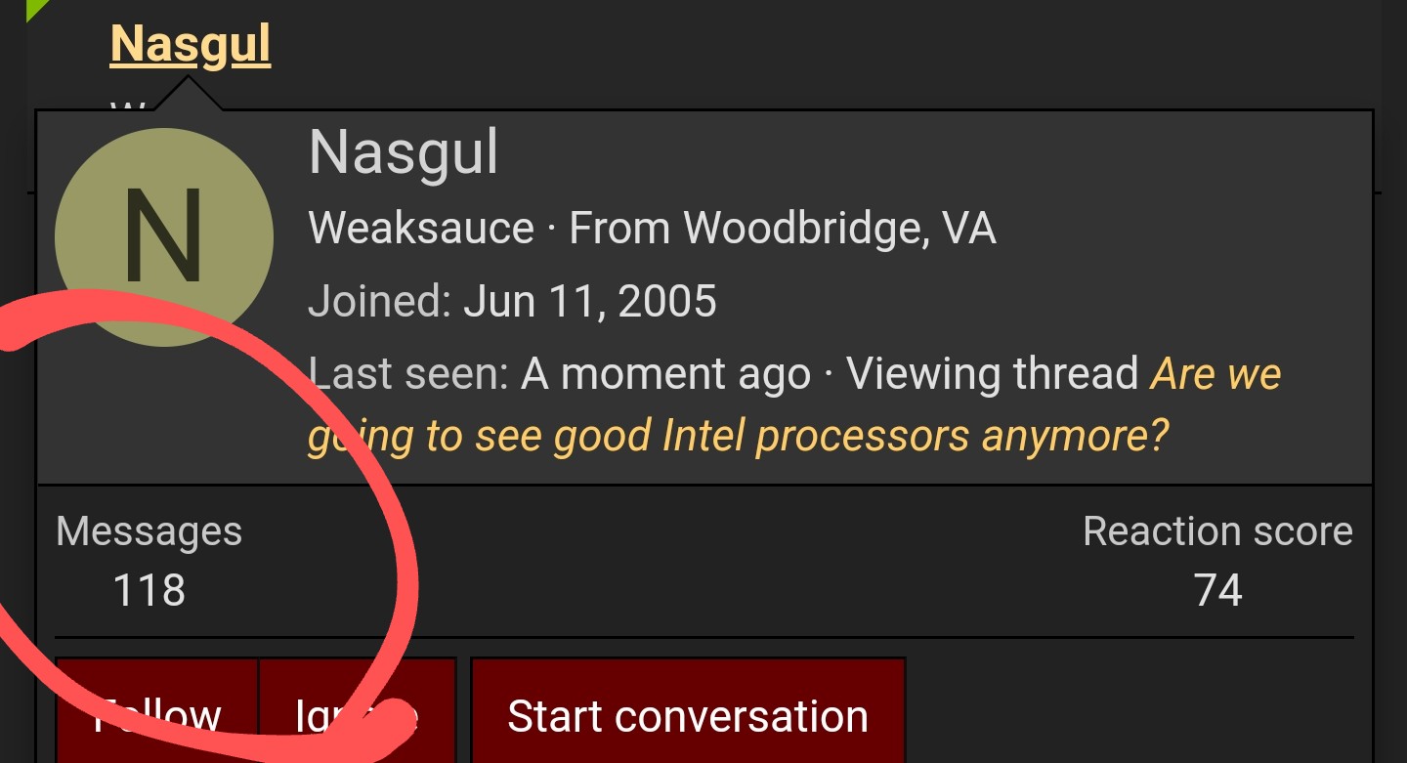Screen dimensions: 1407x763
Task: Click the Reaction score label
Action: click(x=1217, y=531)
